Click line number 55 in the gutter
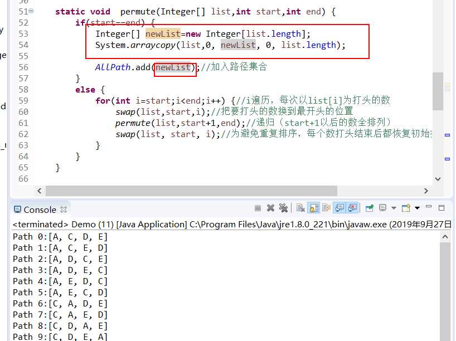Viewport: 456px width, 341px height. point(23,56)
